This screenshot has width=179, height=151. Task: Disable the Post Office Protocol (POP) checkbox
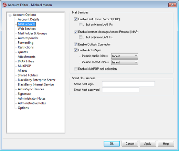click(x=76, y=19)
